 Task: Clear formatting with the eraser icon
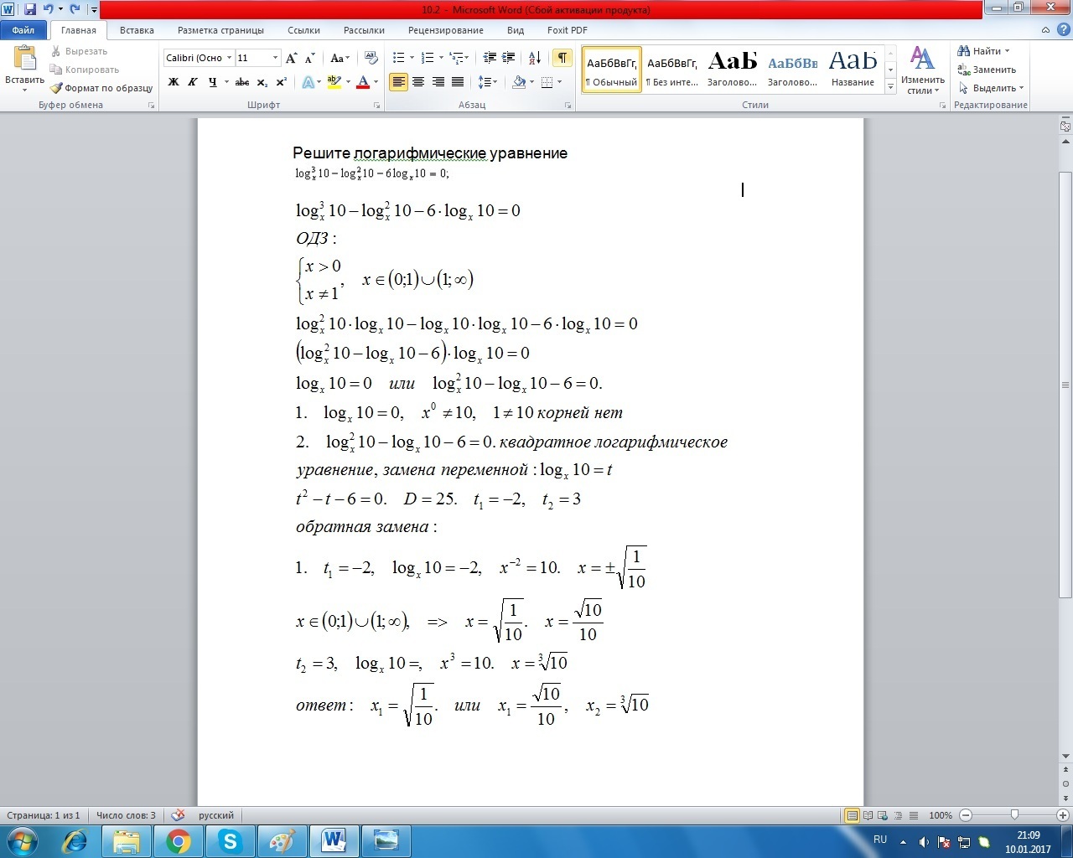tap(371, 58)
